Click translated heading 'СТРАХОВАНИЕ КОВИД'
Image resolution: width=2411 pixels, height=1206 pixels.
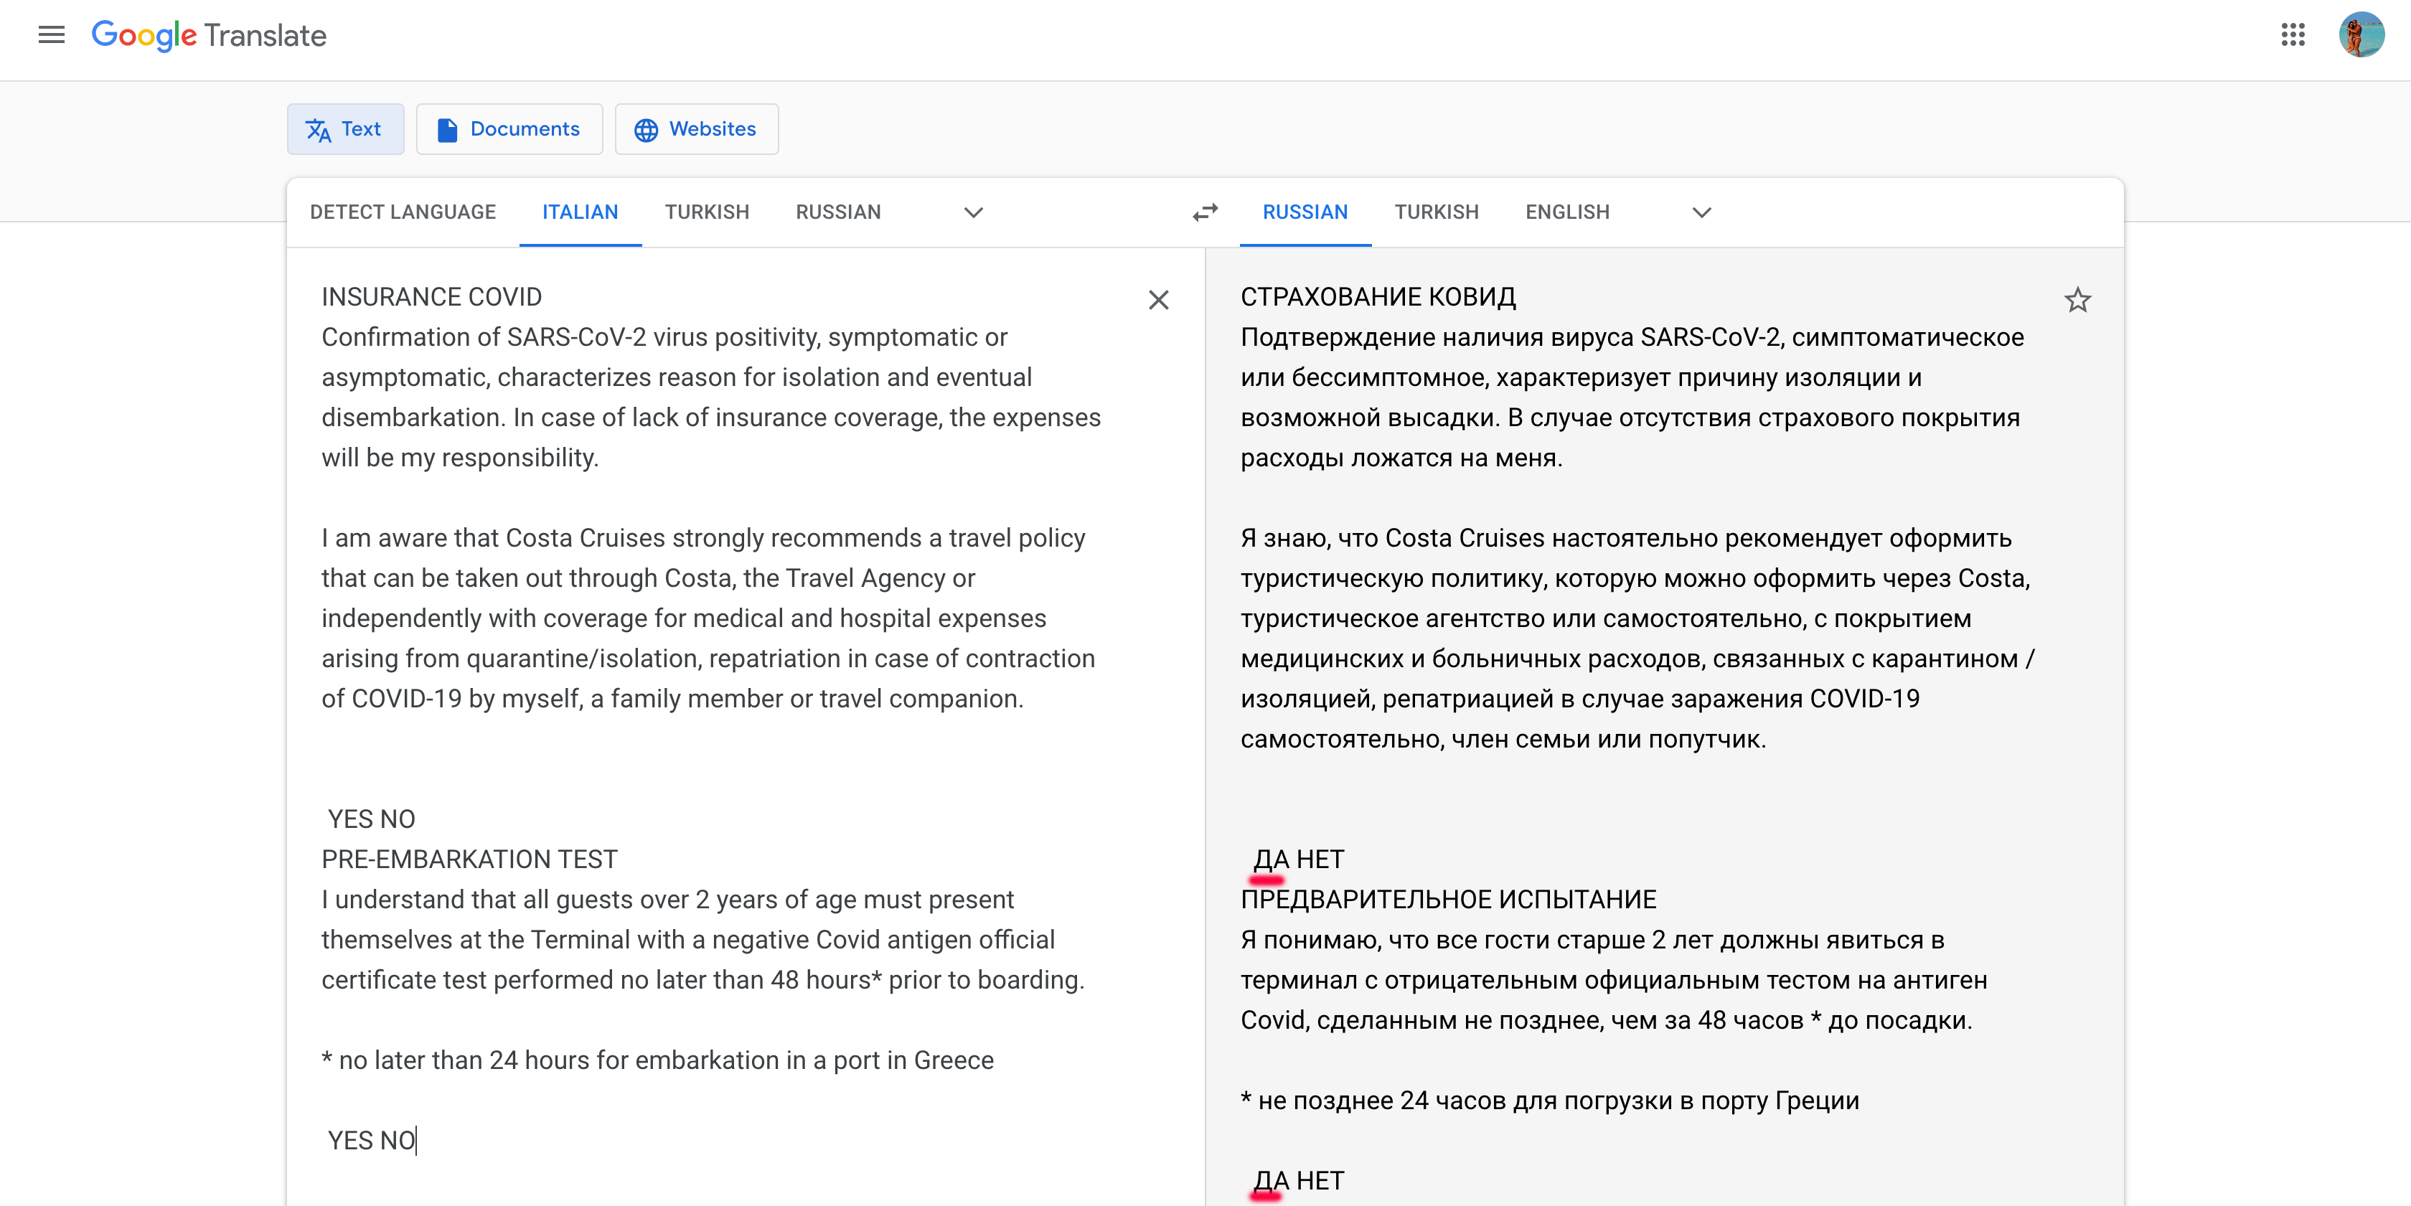[x=1378, y=296]
